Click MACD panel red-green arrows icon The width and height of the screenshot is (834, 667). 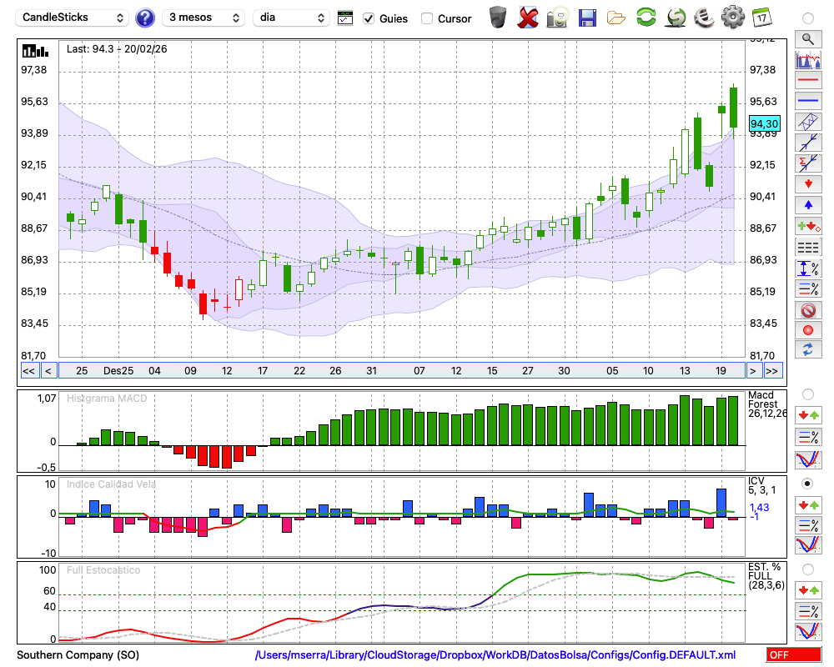pyautogui.click(x=808, y=415)
